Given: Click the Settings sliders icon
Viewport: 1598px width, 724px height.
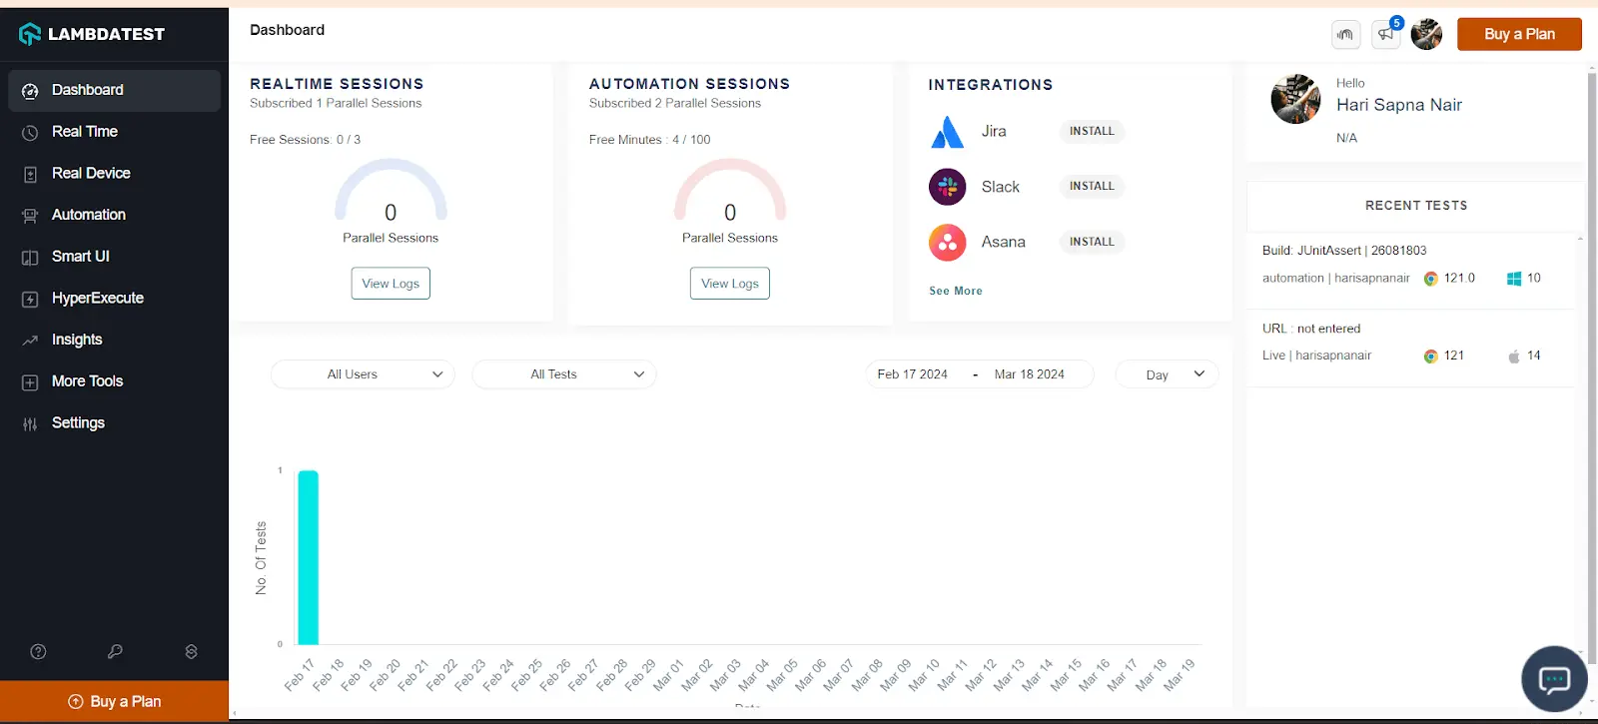Looking at the screenshot, I should (30, 423).
